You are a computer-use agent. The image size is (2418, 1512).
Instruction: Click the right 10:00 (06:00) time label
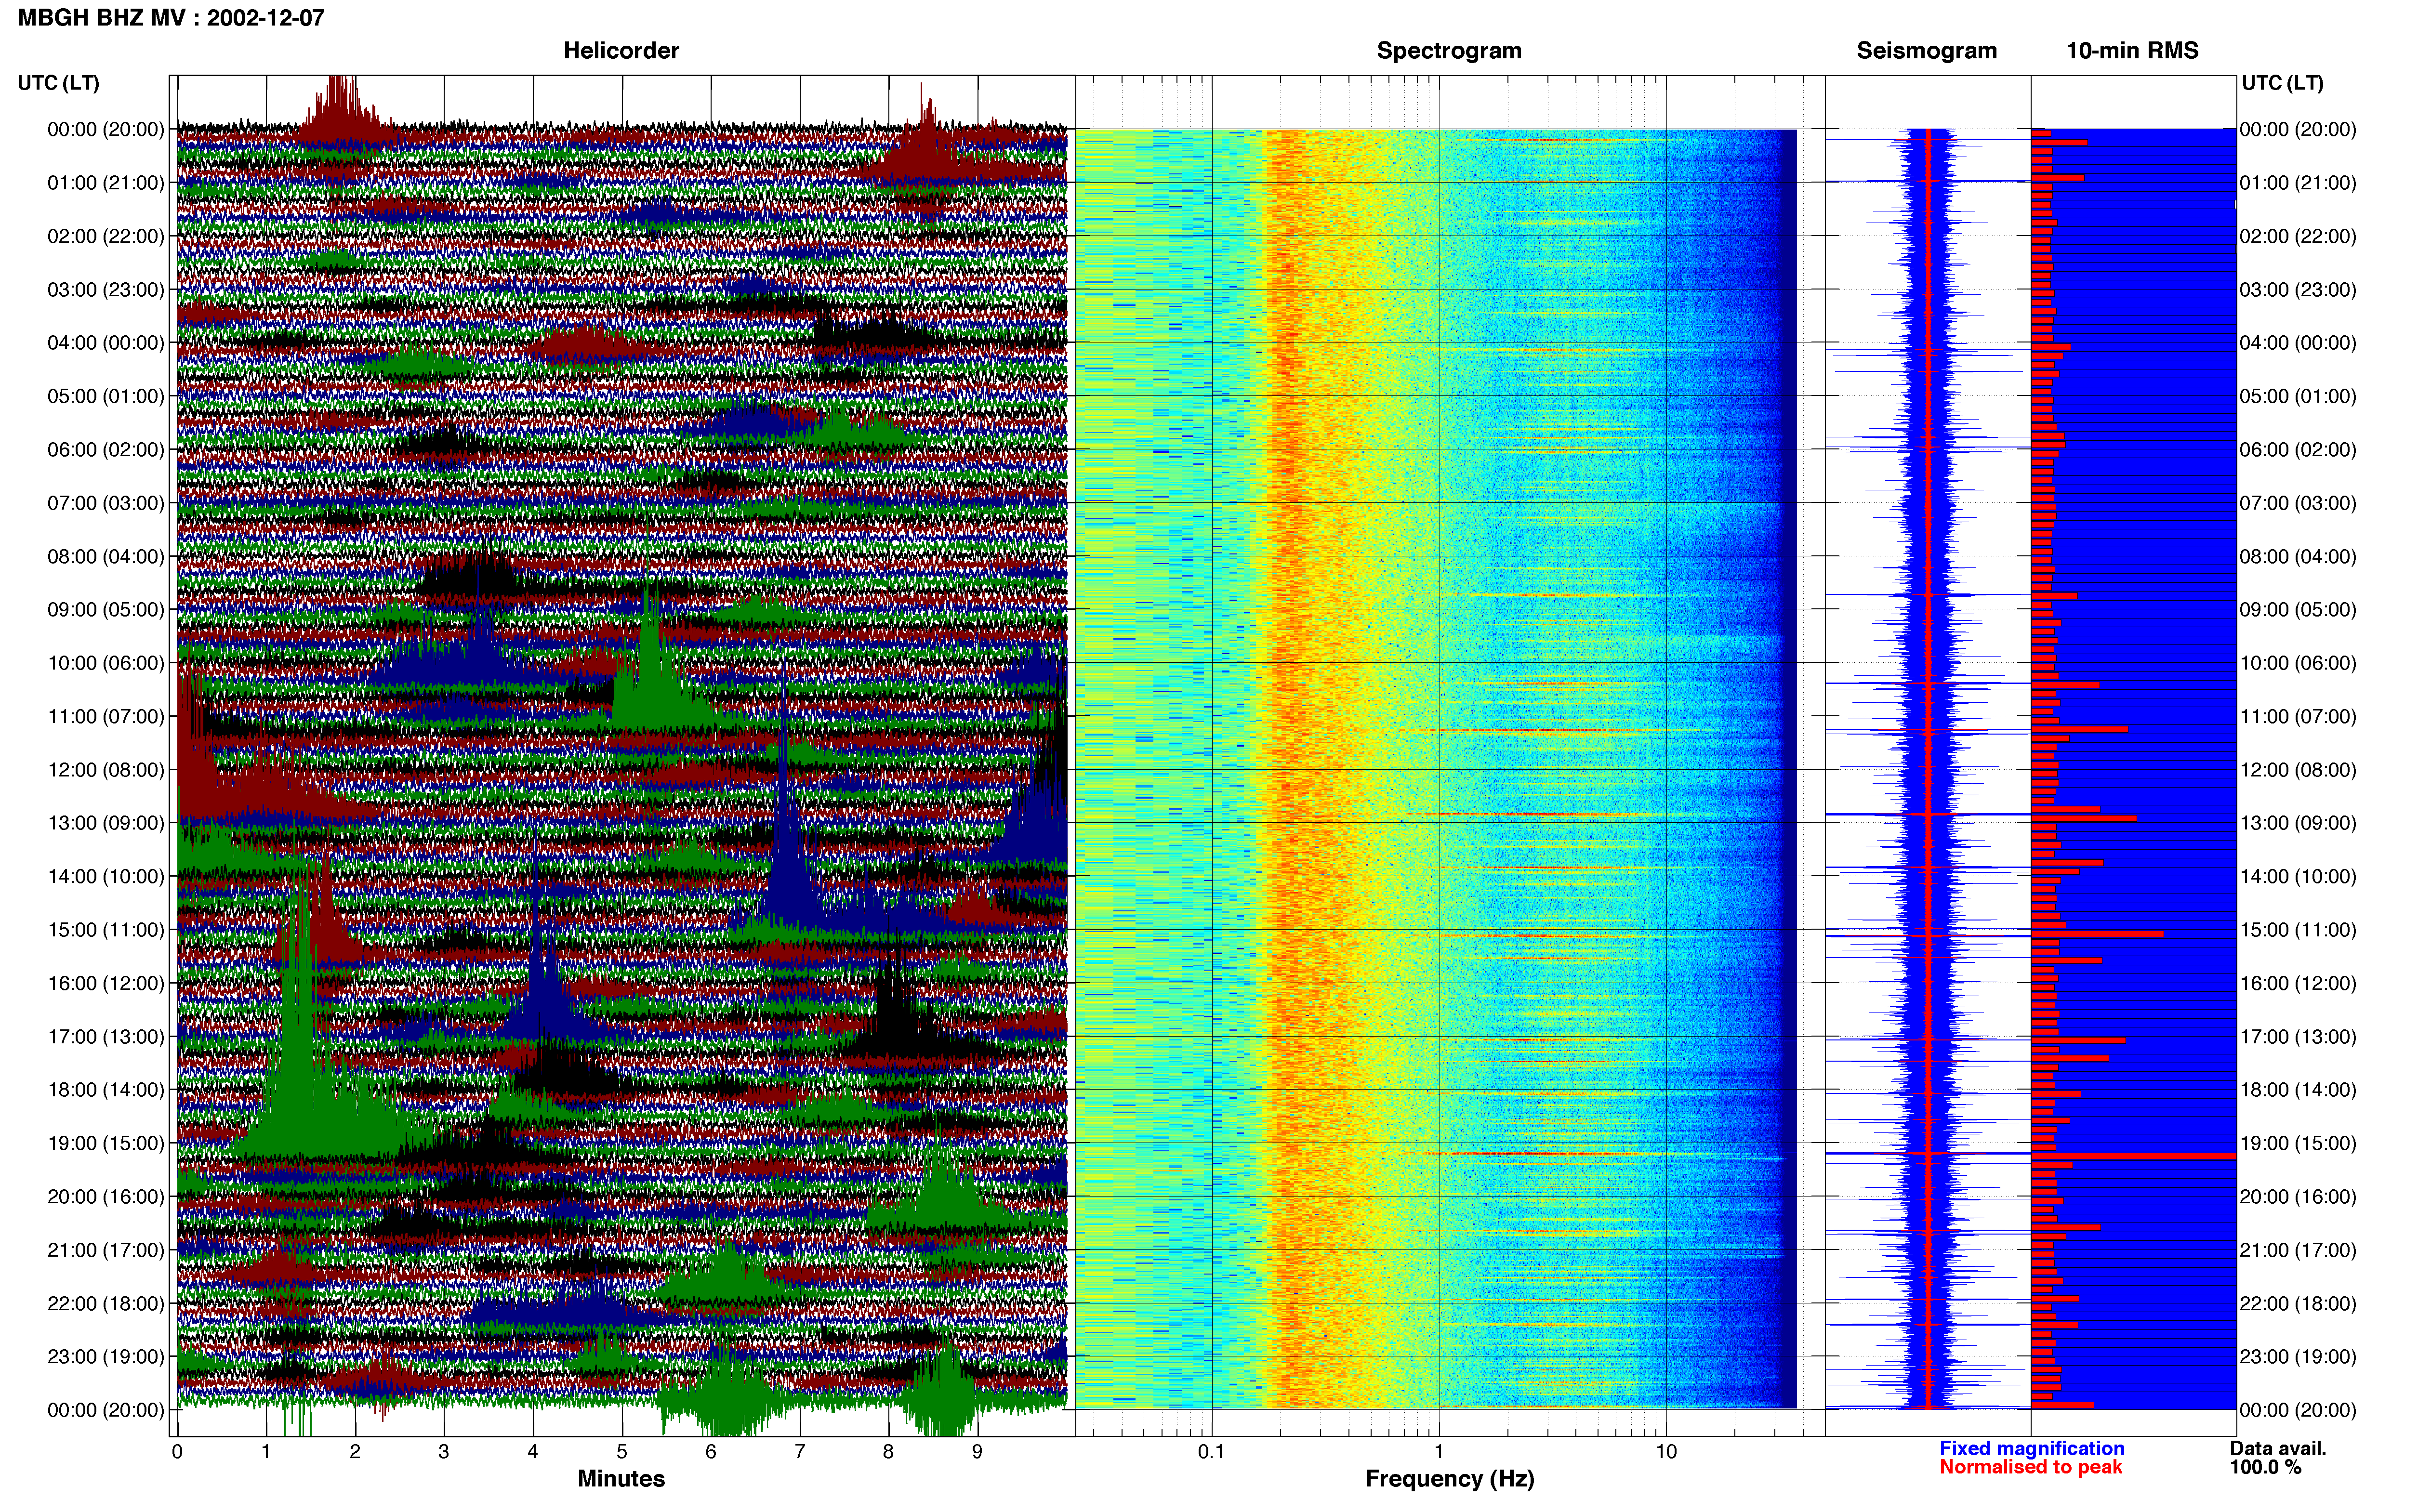(2298, 663)
